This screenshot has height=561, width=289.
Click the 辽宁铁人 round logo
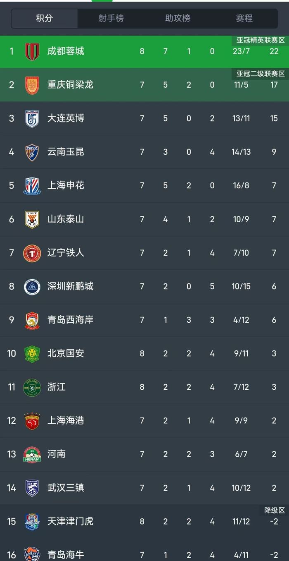coord(32,253)
